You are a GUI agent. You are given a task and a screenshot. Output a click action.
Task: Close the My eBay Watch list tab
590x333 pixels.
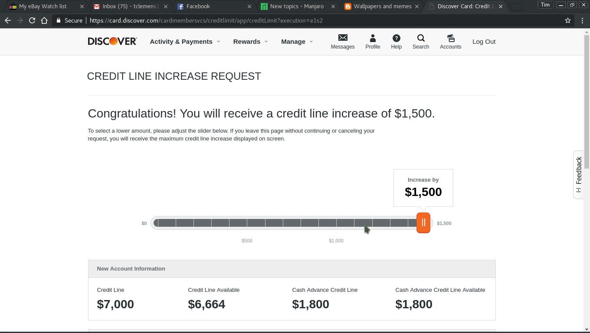pos(82,7)
